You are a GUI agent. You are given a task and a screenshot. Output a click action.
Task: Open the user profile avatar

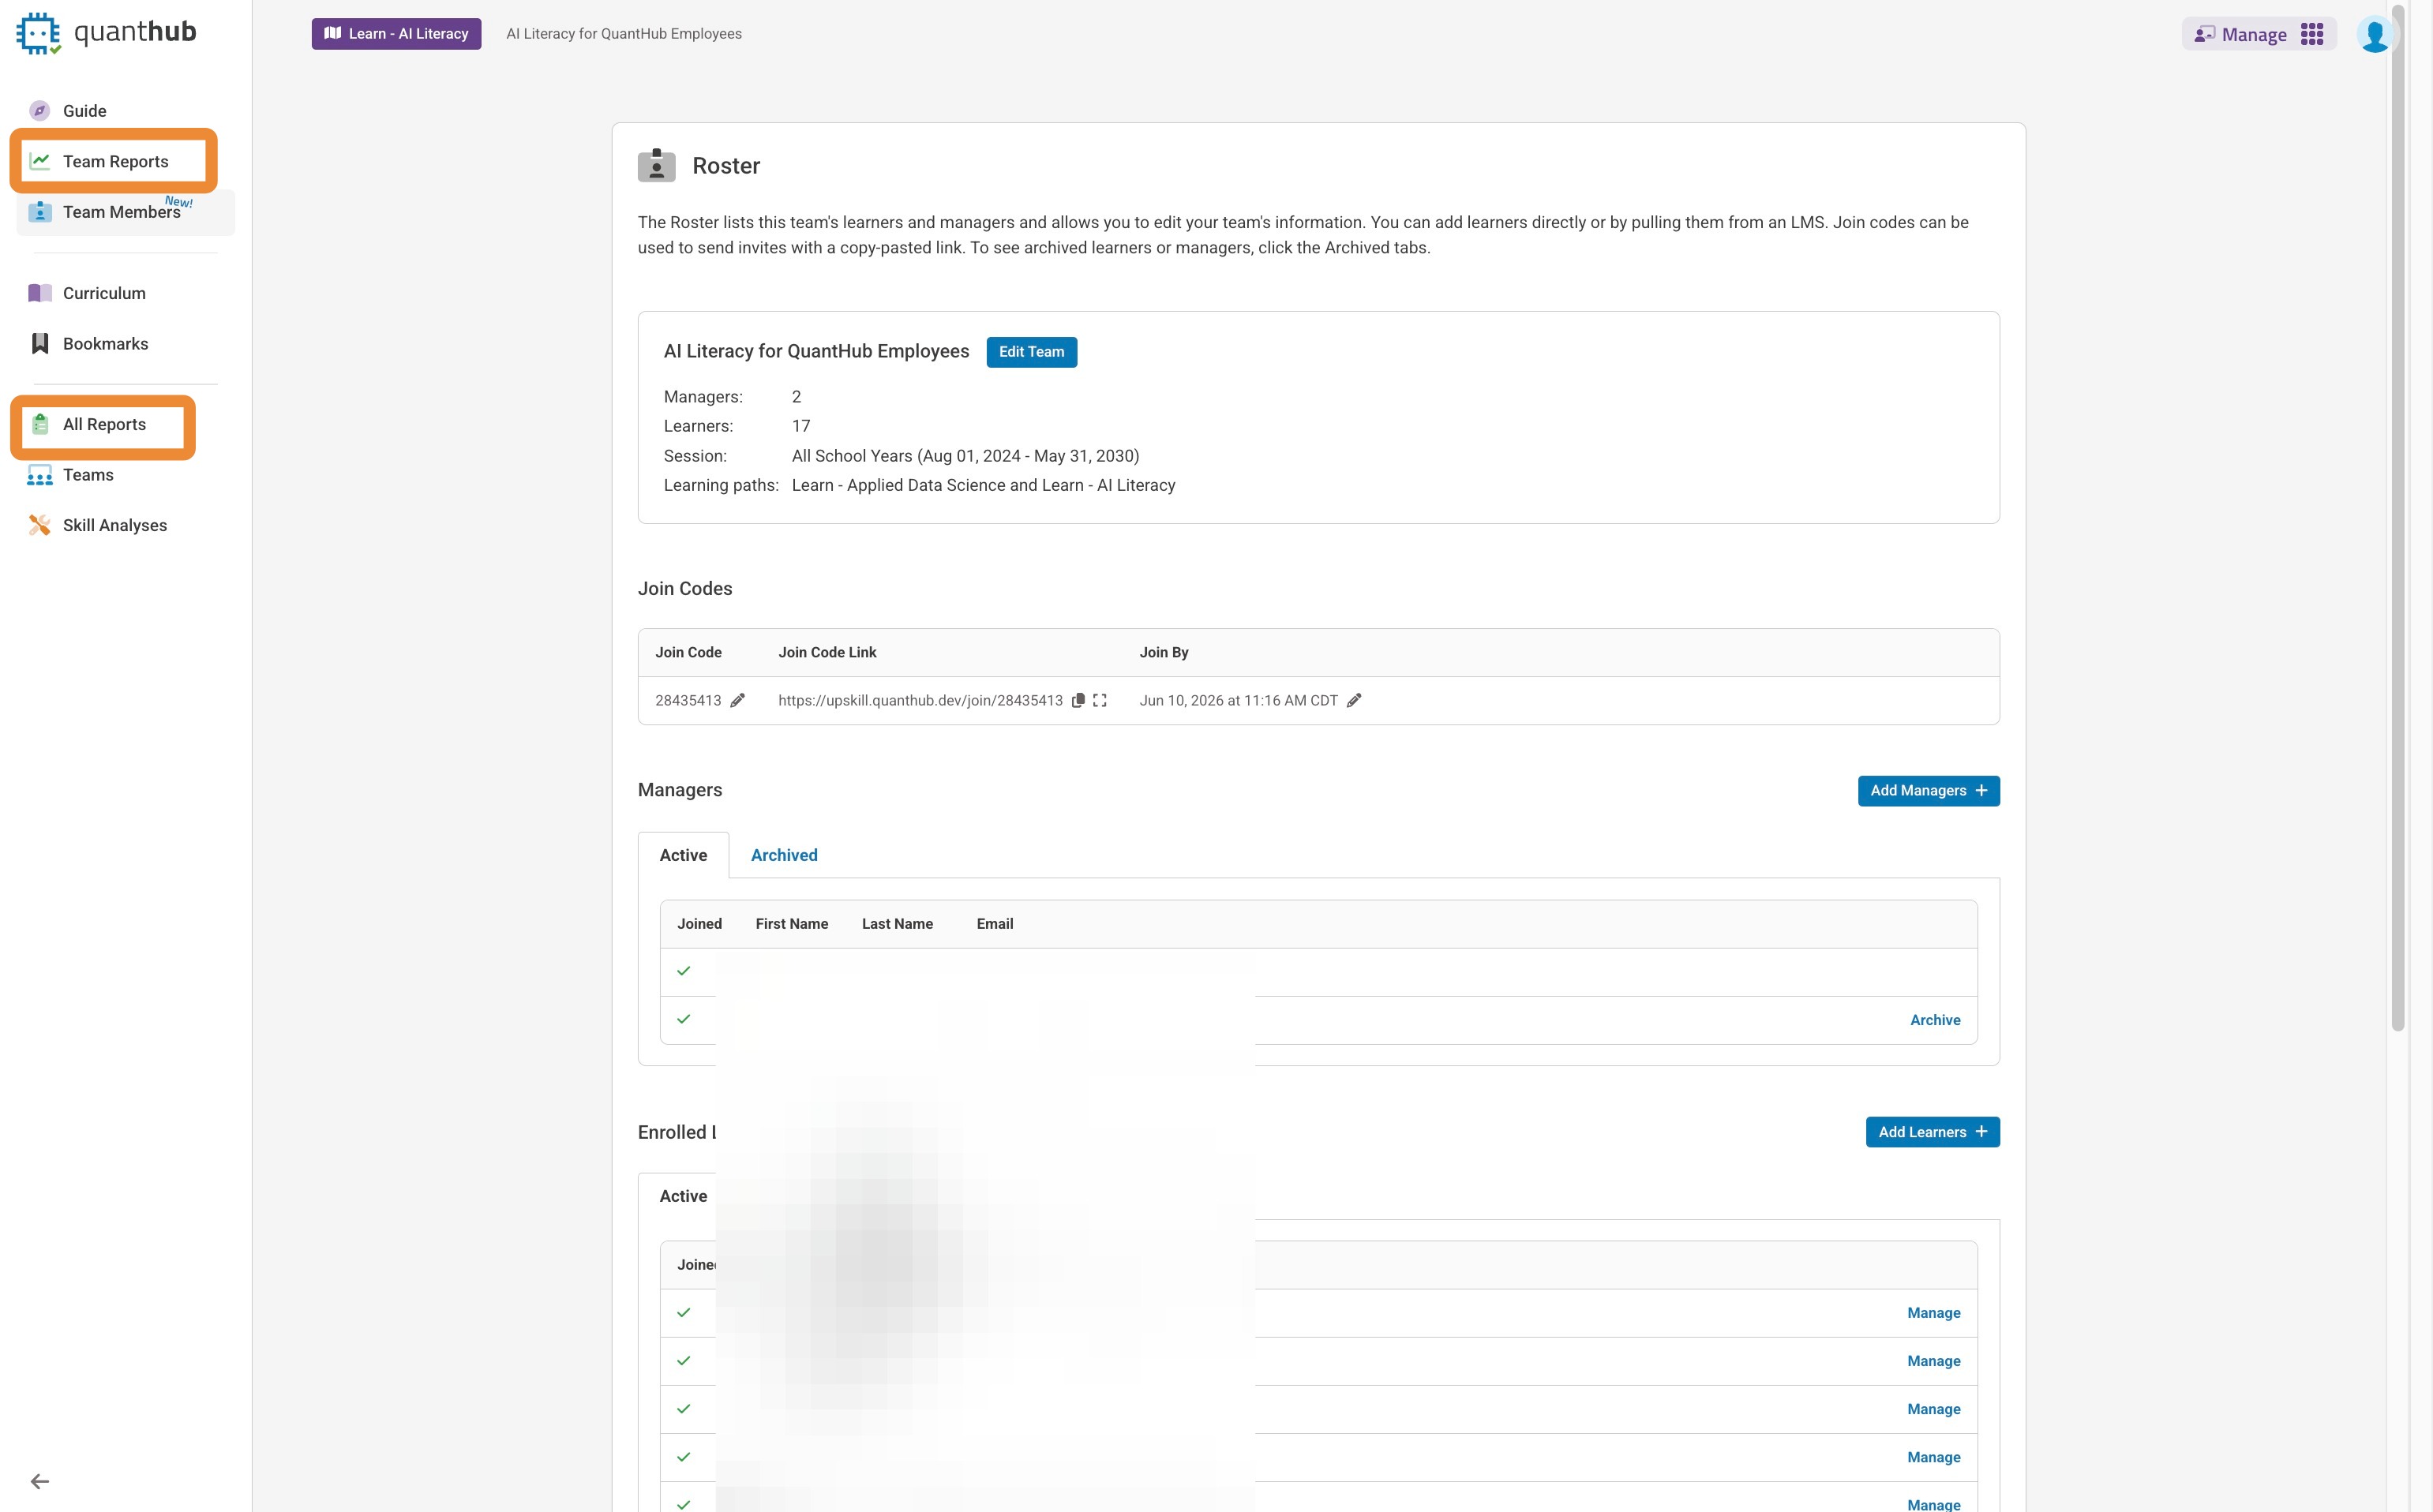click(2374, 34)
